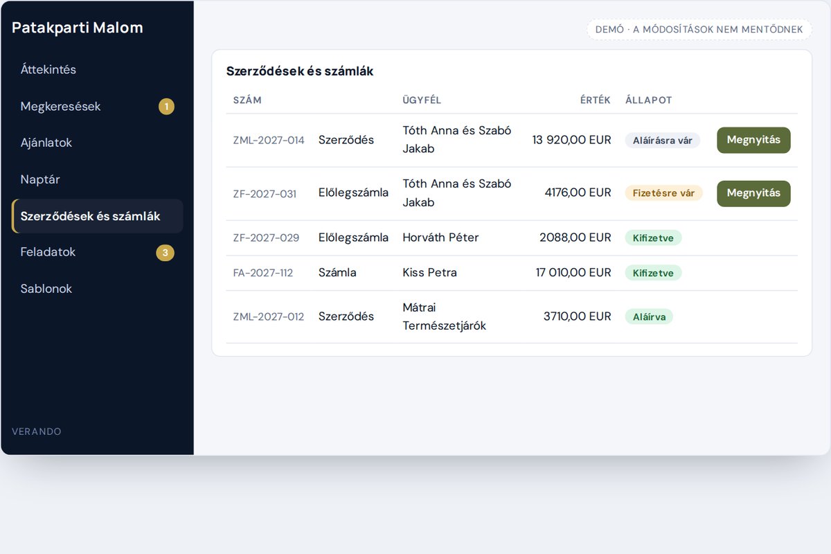Click the Aláírva status on ZML-2027-012
The width and height of the screenshot is (831, 554).
[x=649, y=317]
